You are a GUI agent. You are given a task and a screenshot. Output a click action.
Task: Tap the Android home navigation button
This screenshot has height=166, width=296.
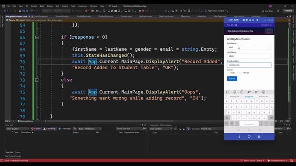(249, 136)
